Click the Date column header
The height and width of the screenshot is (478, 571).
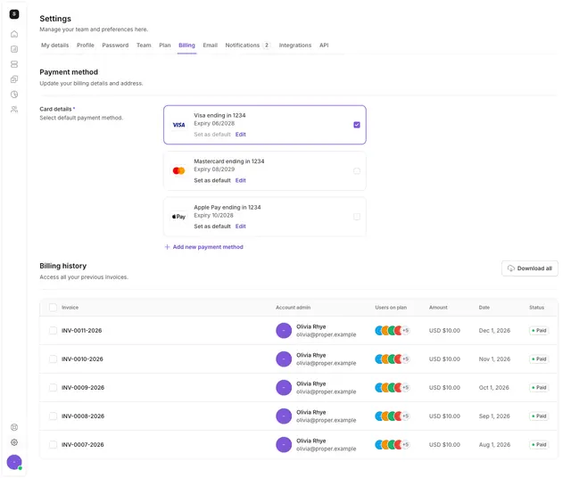tap(484, 308)
